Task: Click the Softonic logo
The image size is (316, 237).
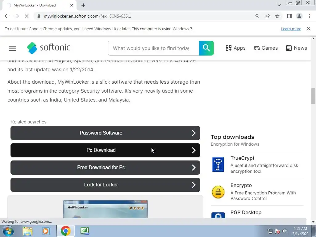Action: [x=49, y=48]
